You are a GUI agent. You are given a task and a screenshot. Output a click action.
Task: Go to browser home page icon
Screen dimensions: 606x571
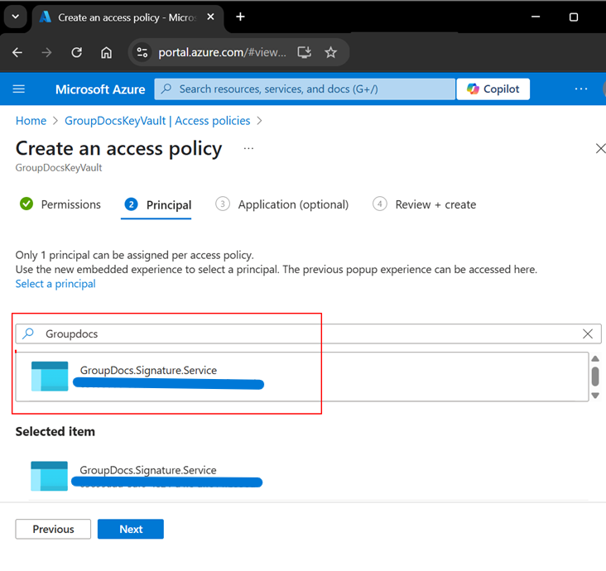(x=106, y=52)
